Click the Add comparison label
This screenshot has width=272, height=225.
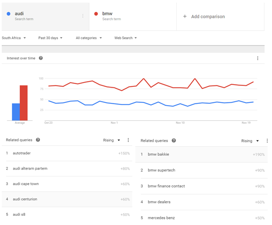coord(208,17)
